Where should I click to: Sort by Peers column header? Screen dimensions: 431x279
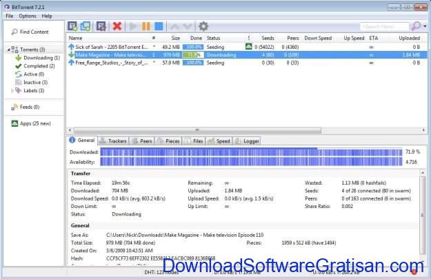coord(293,38)
